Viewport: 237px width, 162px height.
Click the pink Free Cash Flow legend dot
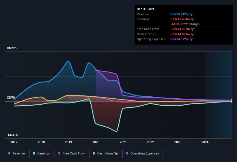tap(59, 154)
